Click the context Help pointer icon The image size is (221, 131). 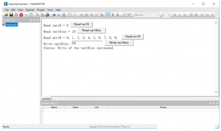pos(129,15)
